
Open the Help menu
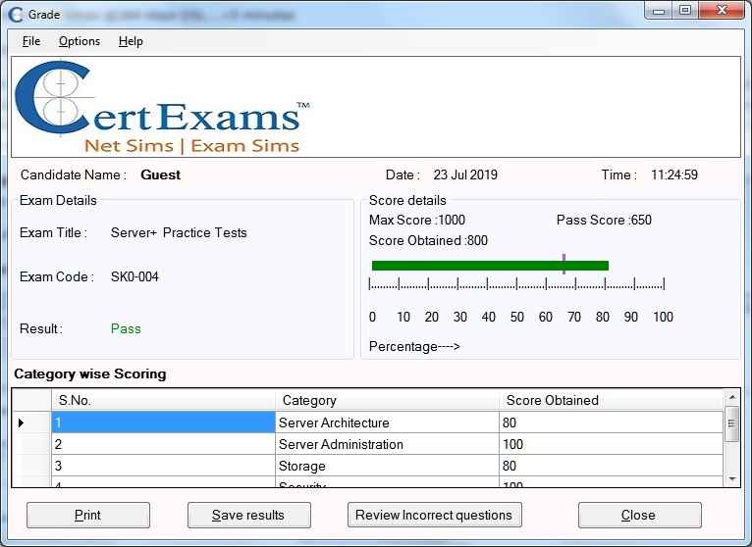click(131, 41)
